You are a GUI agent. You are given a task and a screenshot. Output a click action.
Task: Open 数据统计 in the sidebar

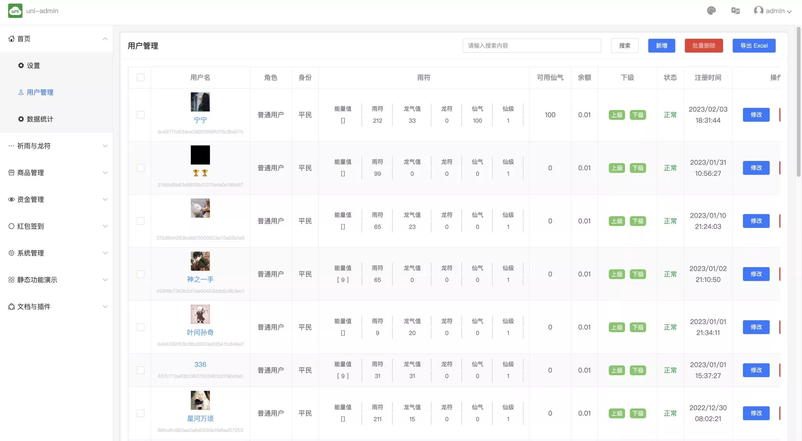[x=40, y=119]
